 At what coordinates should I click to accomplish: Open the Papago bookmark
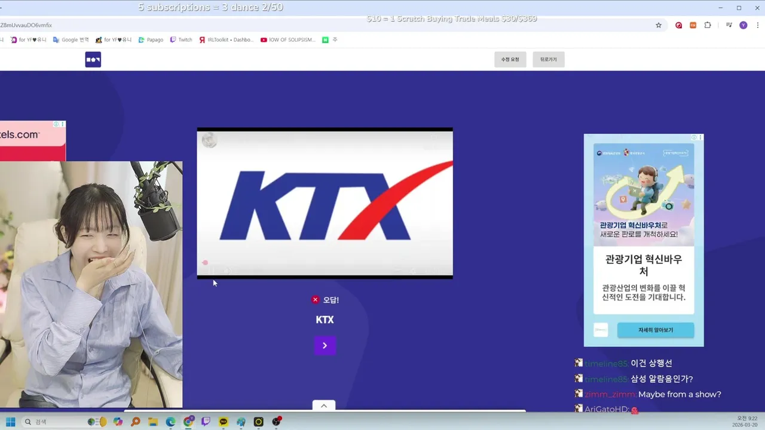(151, 40)
